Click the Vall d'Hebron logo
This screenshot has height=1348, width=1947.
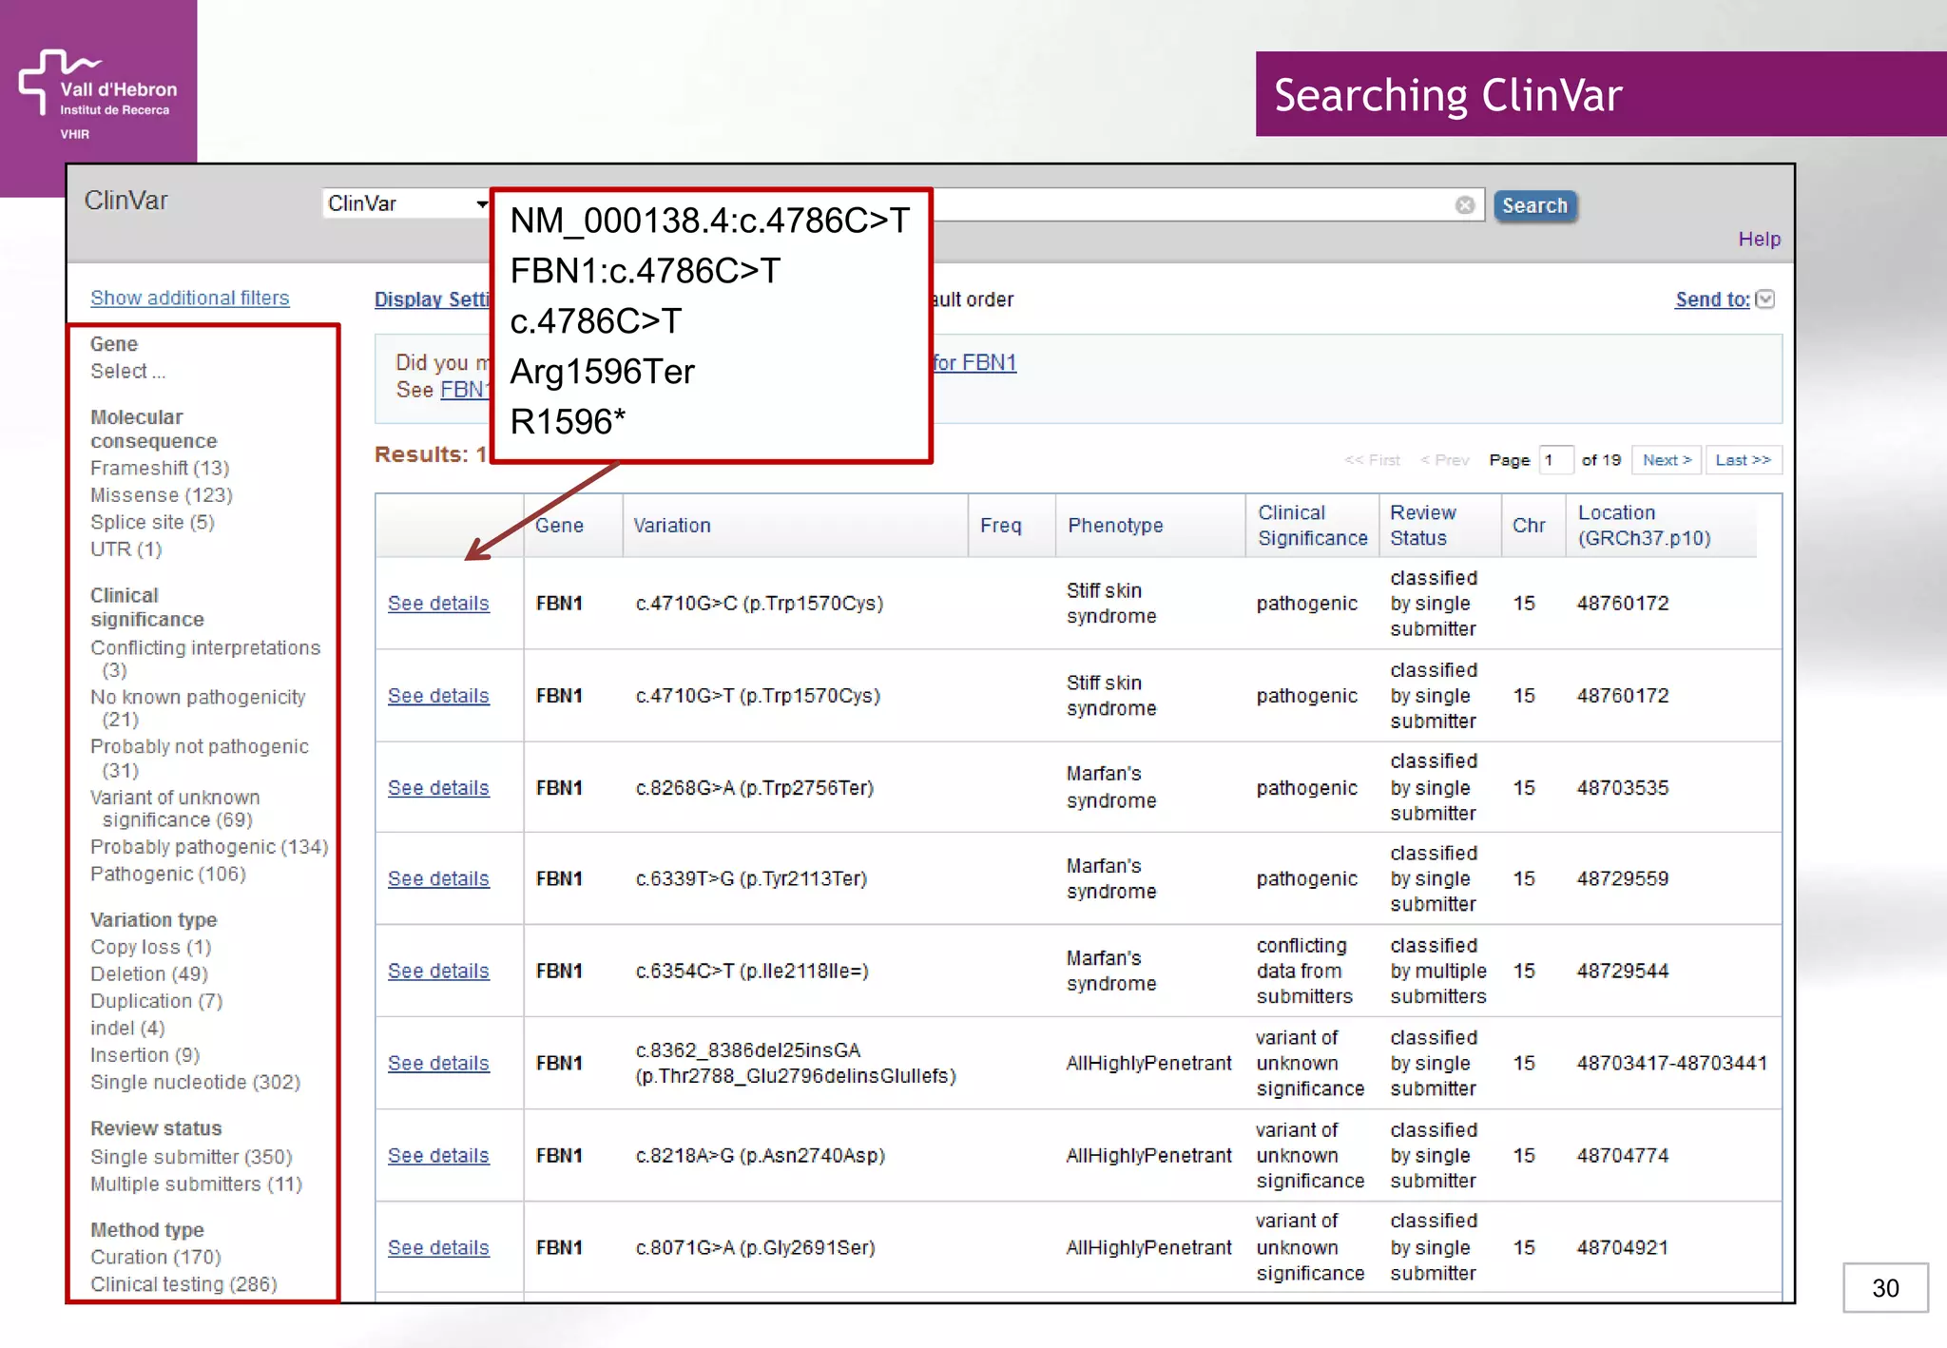pos(98,95)
